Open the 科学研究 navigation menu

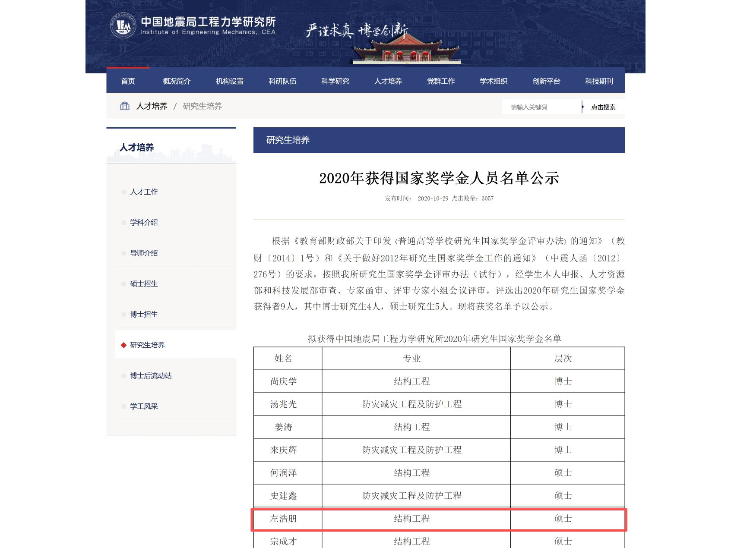(x=336, y=81)
